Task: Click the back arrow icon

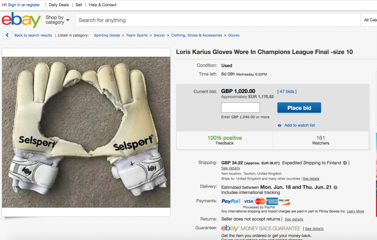Action: click(x=8, y=35)
